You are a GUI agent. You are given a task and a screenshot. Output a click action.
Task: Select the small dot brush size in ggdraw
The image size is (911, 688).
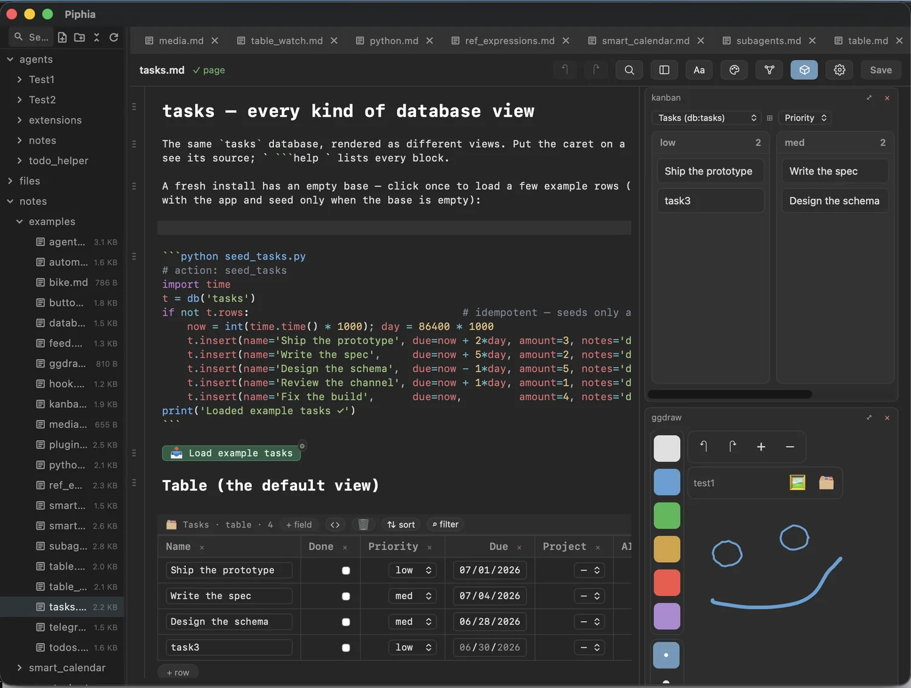pyautogui.click(x=666, y=655)
